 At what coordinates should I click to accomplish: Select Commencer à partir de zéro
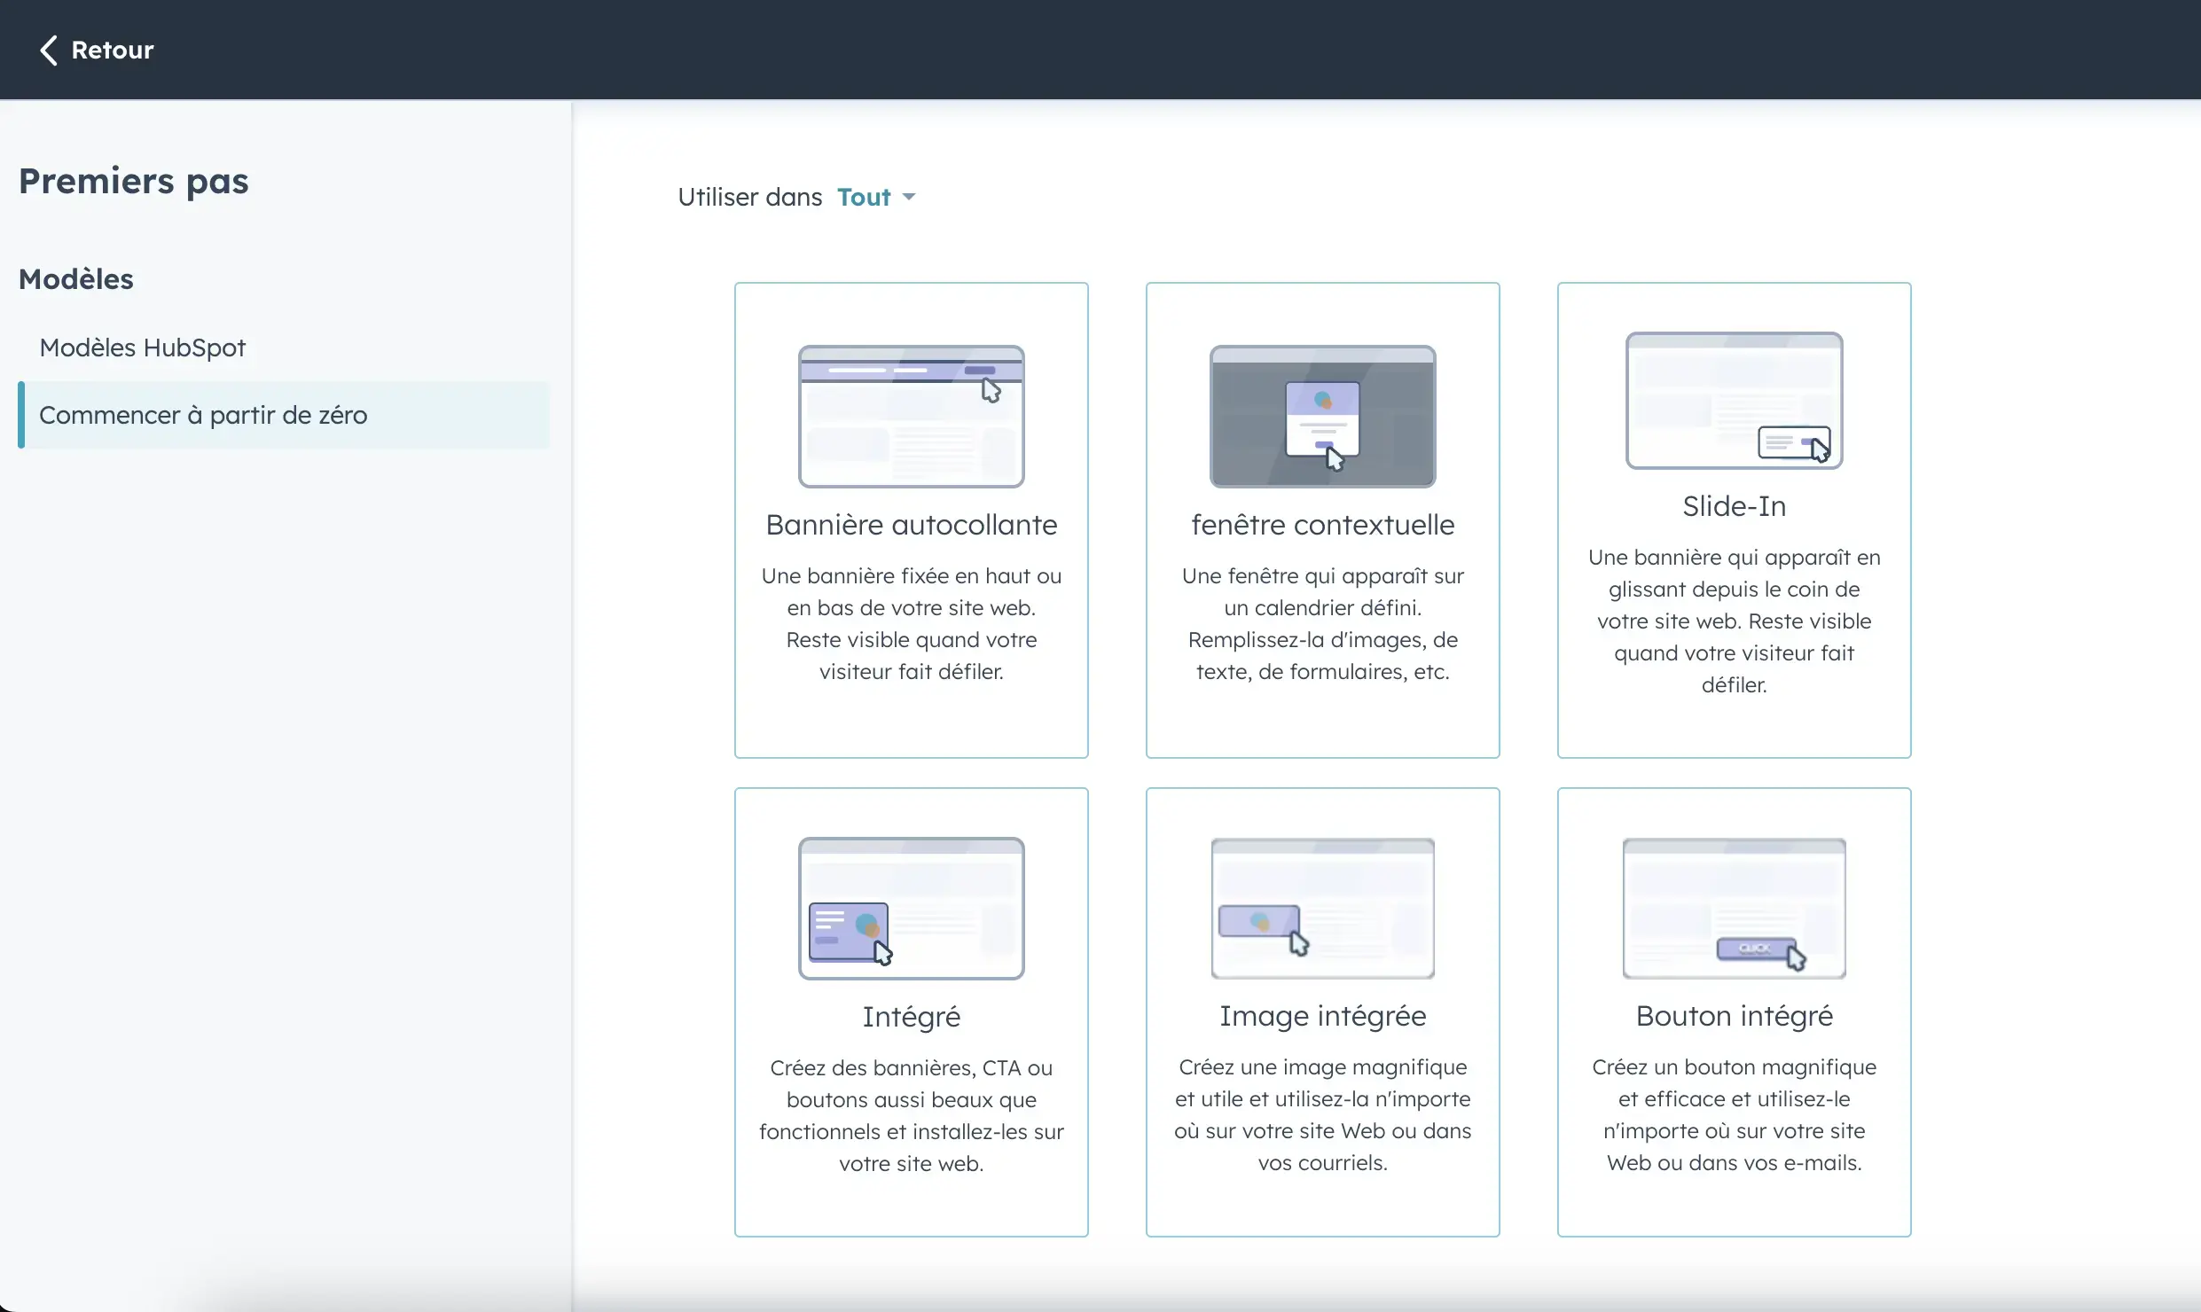203,415
